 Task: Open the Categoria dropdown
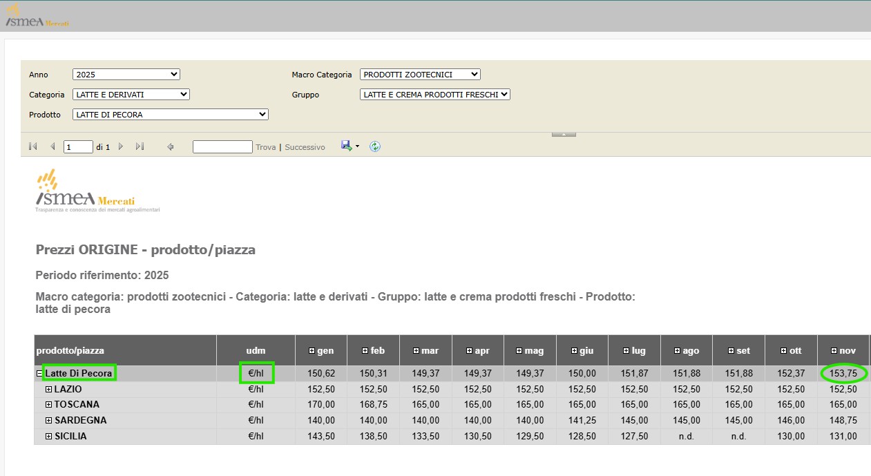131,94
